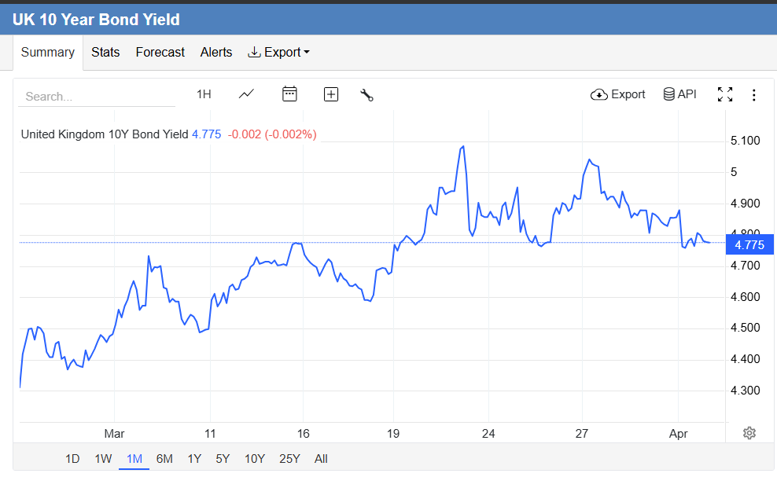The image size is (777, 477).
Task: Click the Apr x-axis date label
Action: pos(678,434)
